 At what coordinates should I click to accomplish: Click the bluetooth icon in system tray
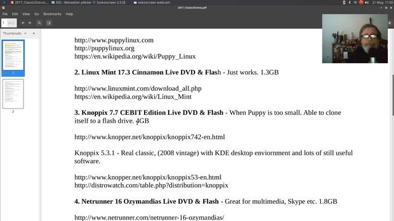point(350,2)
